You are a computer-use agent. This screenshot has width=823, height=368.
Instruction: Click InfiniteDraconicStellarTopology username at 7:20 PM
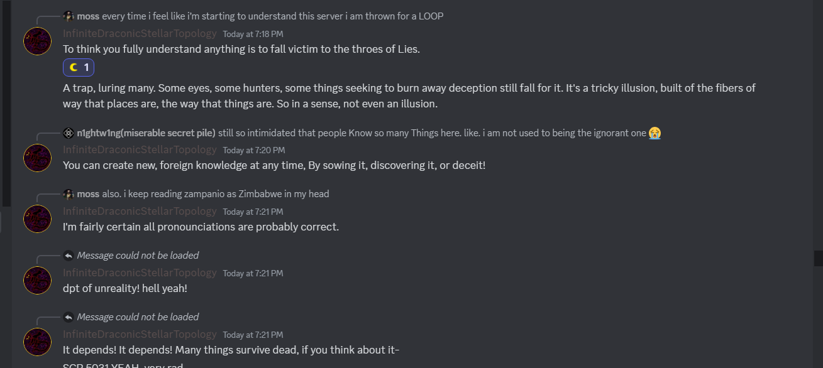click(x=140, y=150)
